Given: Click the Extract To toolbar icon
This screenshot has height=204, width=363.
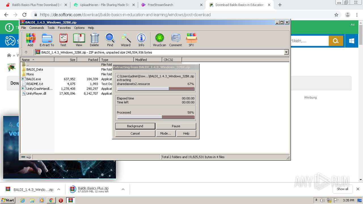Looking at the screenshot, I should (x=47, y=40).
